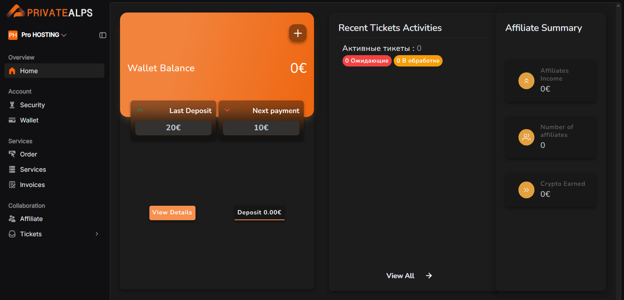Click the Invoices document icon
The image size is (624, 300).
point(12,185)
